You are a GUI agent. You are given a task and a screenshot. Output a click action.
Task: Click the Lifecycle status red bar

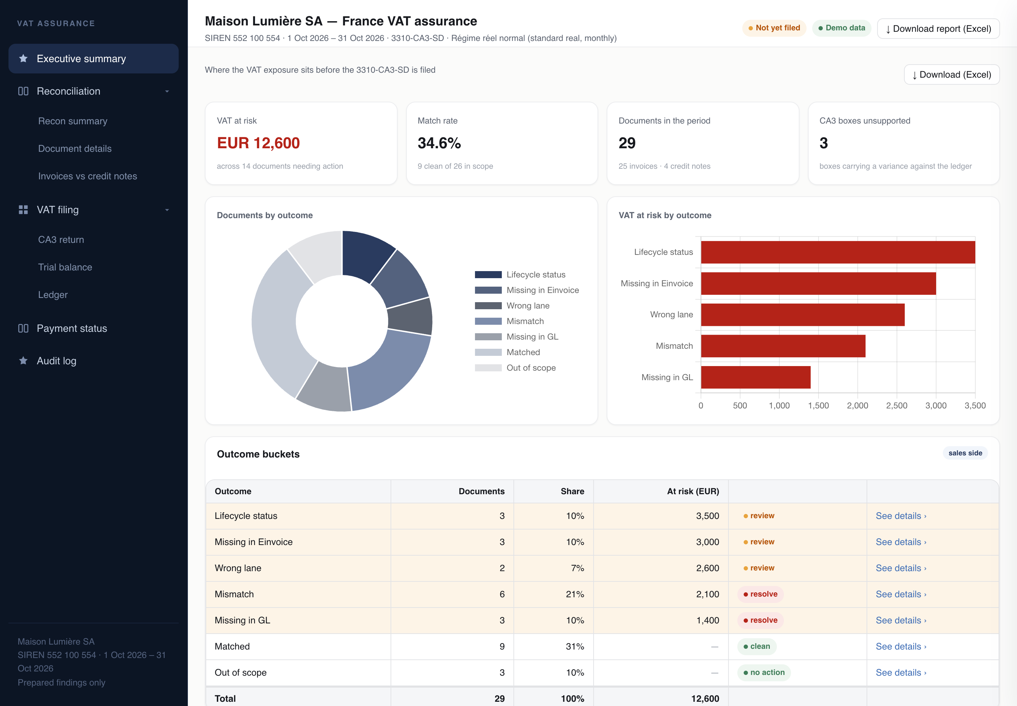point(838,252)
